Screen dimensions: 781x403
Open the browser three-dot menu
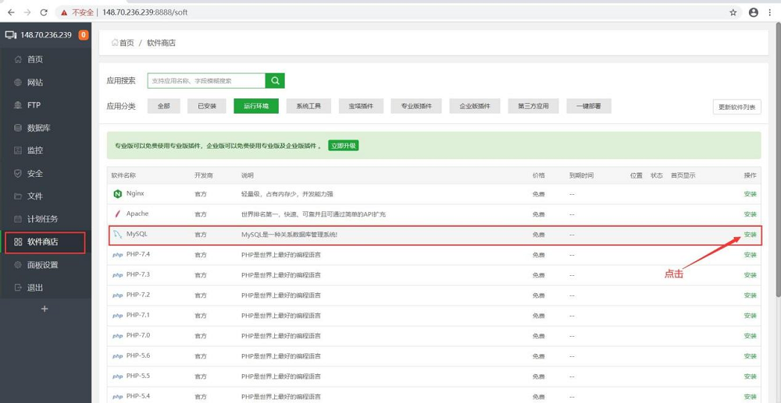[771, 12]
